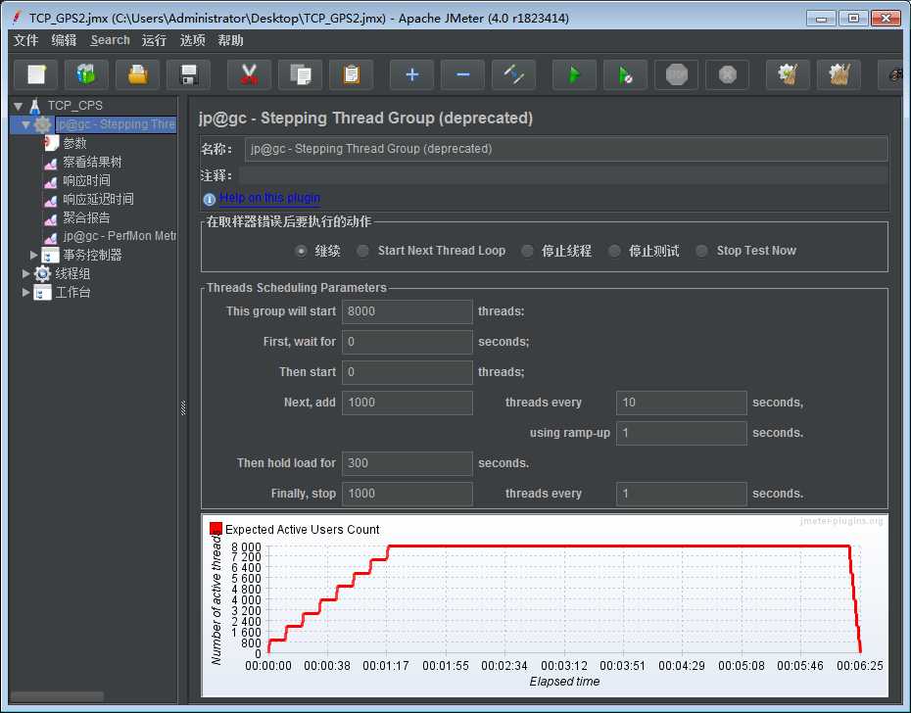Click the Then start threads field

(x=408, y=372)
